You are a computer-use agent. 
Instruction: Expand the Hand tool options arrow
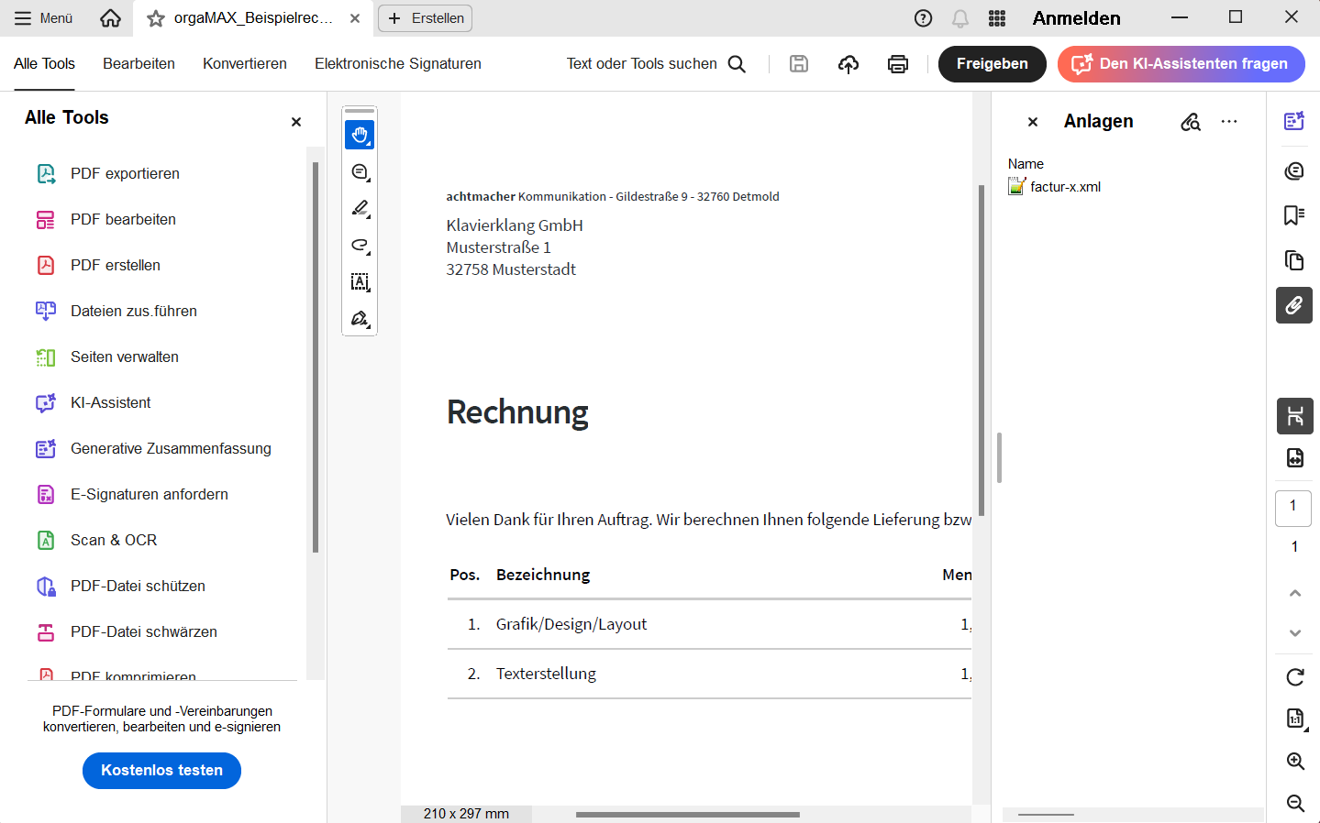pos(369,145)
